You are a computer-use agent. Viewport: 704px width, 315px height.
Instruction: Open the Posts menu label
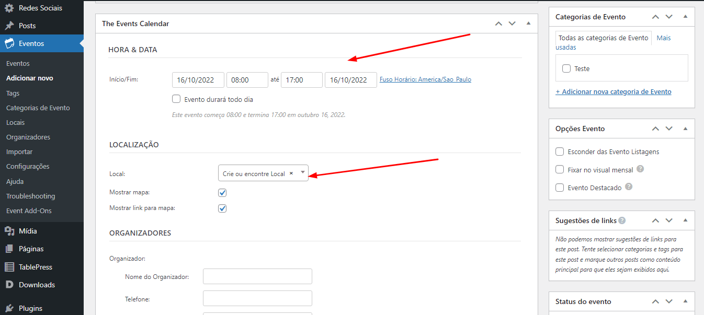(x=27, y=26)
